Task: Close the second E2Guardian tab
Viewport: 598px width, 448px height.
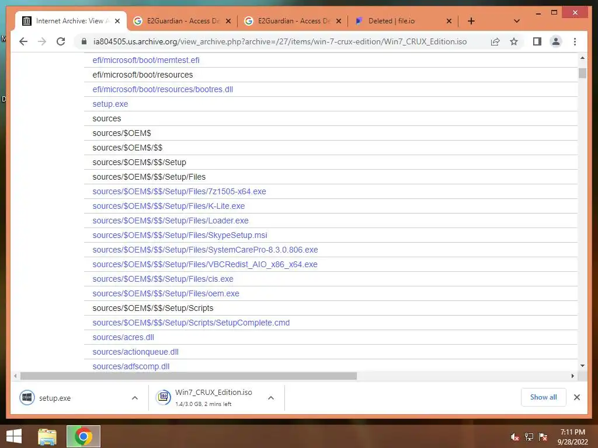Action: 338,21
